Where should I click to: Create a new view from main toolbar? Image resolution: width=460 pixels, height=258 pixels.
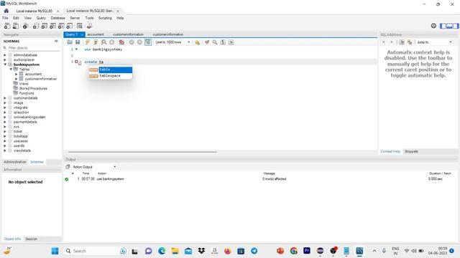pos(52,26)
